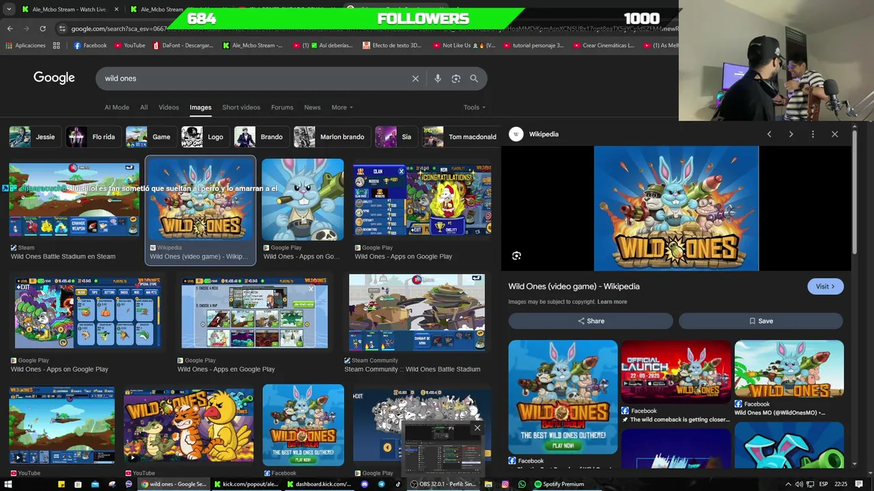
Task: Open Wikipedia source at preview header
Action: (x=535, y=134)
